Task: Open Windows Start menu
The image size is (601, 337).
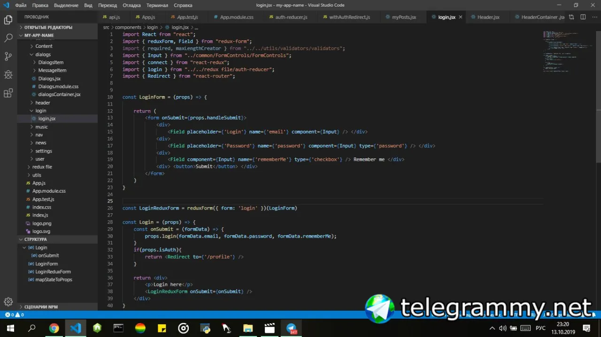Action: [10, 328]
